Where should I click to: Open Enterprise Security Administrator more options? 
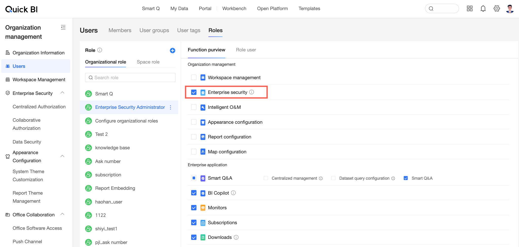coord(171,107)
